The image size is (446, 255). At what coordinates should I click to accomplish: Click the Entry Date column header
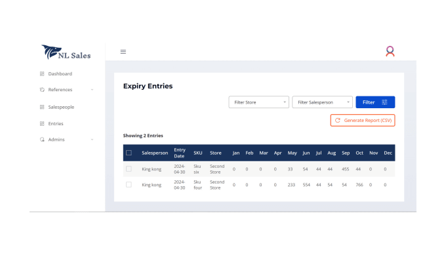click(x=180, y=153)
